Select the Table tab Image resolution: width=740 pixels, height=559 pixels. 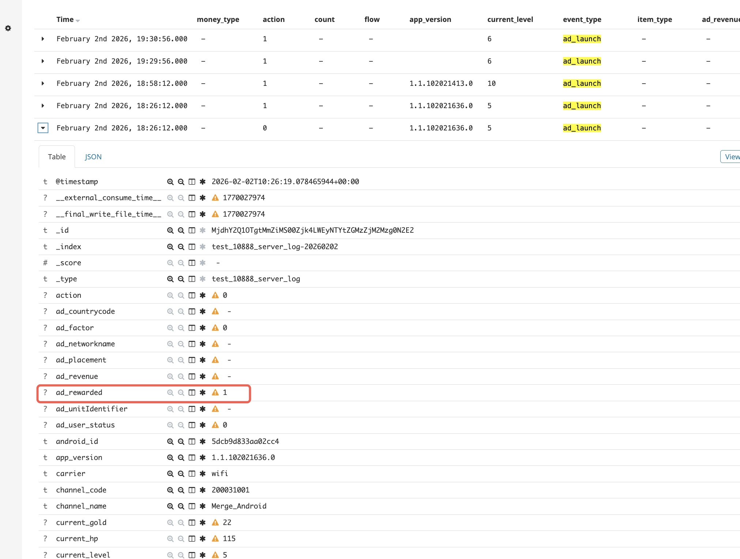tap(57, 156)
